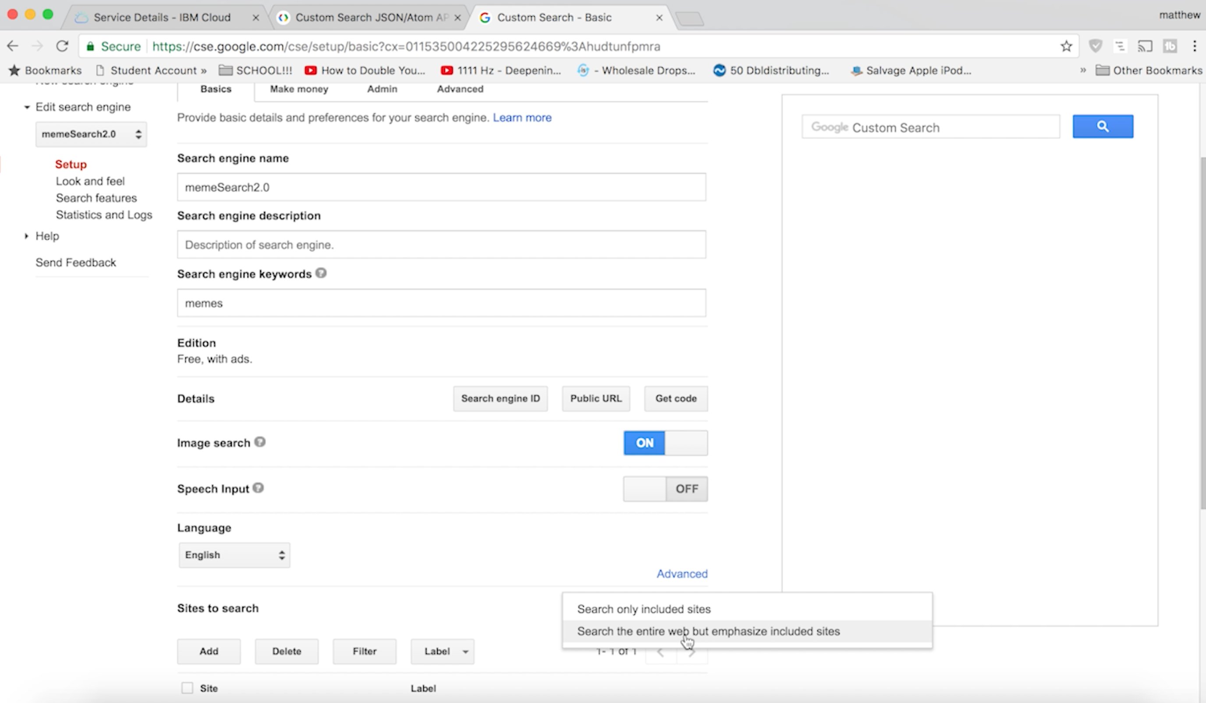Select the Language English dropdown

pyautogui.click(x=234, y=555)
